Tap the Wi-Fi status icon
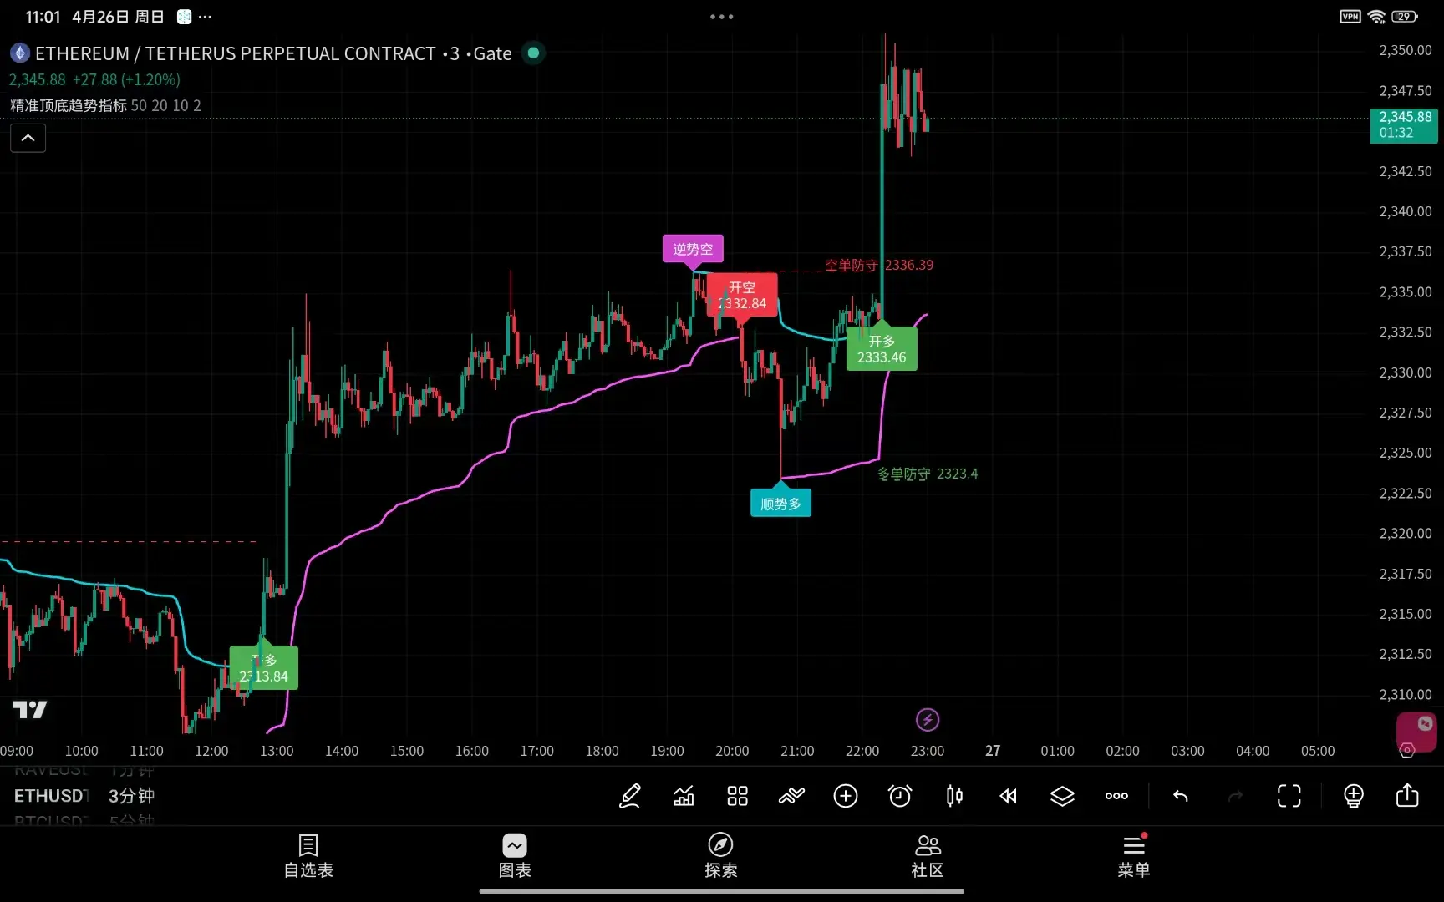1444x902 pixels. coord(1376,16)
